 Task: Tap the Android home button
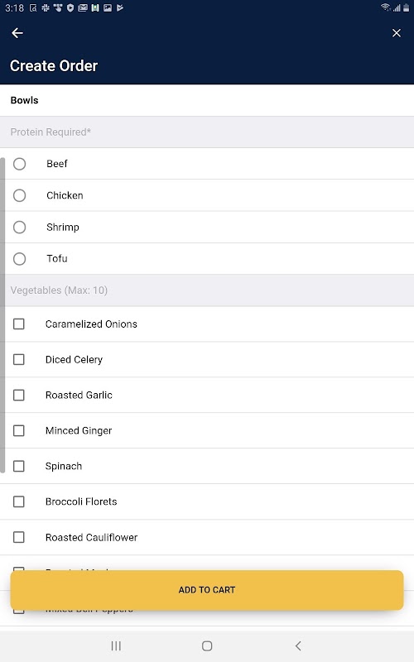(207, 645)
